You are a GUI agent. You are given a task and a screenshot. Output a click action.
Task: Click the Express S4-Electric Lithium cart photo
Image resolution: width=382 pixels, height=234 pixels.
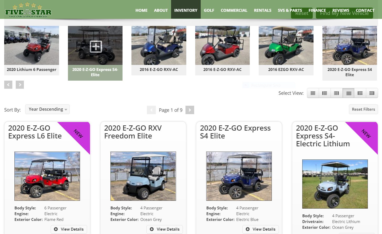(x=335, y=184)
